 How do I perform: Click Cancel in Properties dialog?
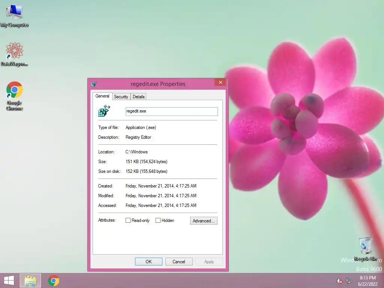[x=179, y=261]
